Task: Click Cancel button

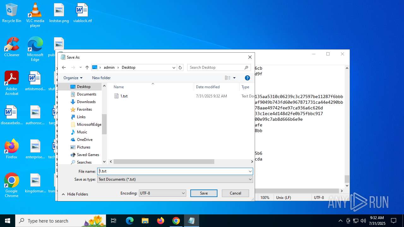Action: [x=235, y=193]
